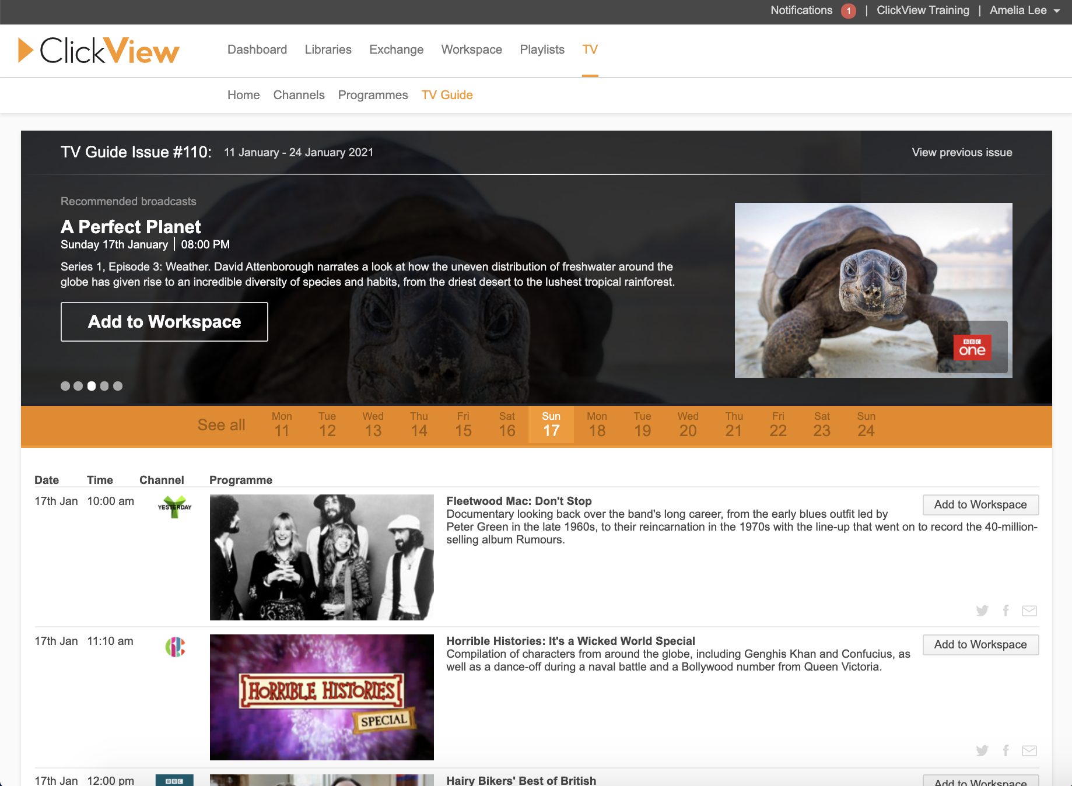Screen dimensions: 1072x786
Task: Select Fri 15 in date bar
Action: [x=463, y=424]
